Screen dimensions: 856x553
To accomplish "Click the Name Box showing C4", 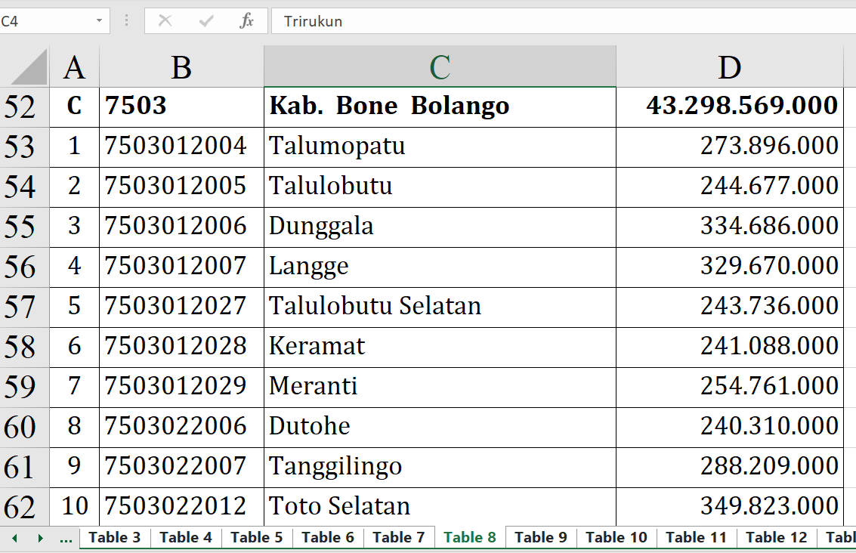I will click(45, 21).
